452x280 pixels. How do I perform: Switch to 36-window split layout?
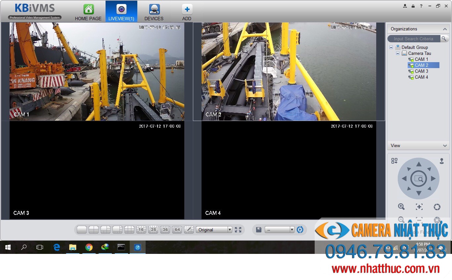(165, 230)
